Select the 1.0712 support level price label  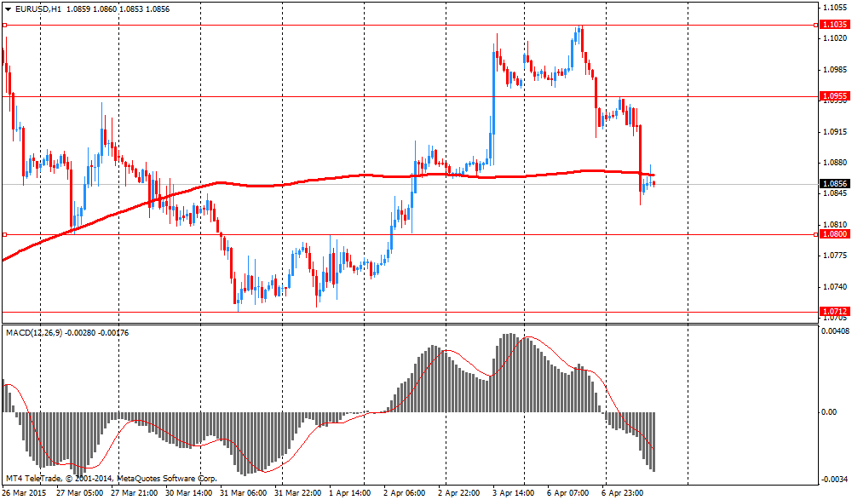835,312
